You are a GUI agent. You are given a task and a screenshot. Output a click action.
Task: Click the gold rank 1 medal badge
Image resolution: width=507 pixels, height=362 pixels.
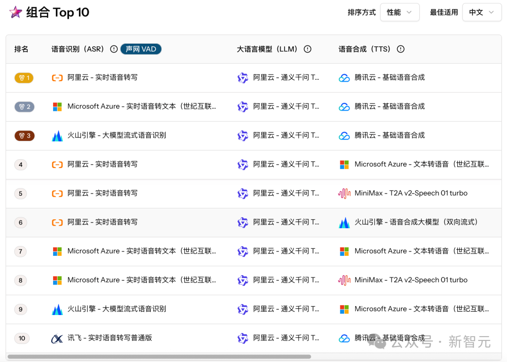point(24,77)
